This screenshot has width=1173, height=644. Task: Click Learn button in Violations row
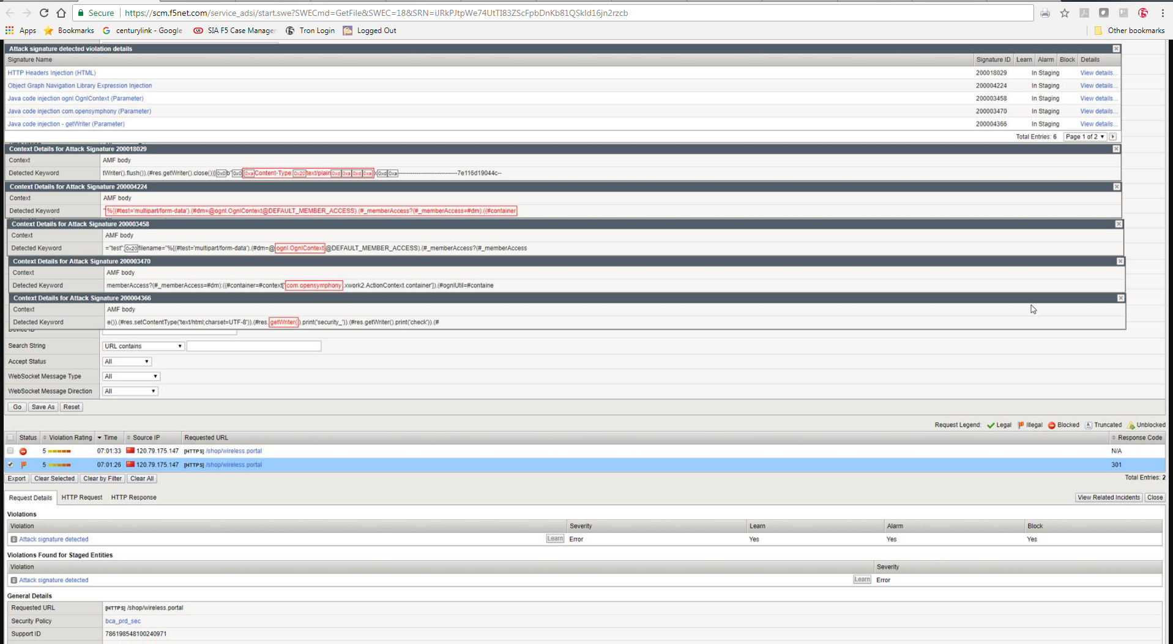[x=555, y=539]
